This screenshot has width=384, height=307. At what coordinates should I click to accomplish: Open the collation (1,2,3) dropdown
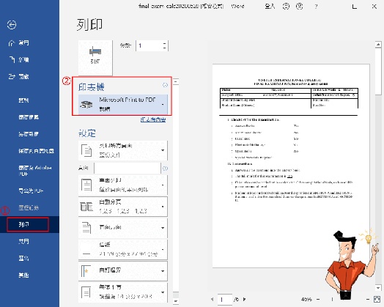click(123, 207)
